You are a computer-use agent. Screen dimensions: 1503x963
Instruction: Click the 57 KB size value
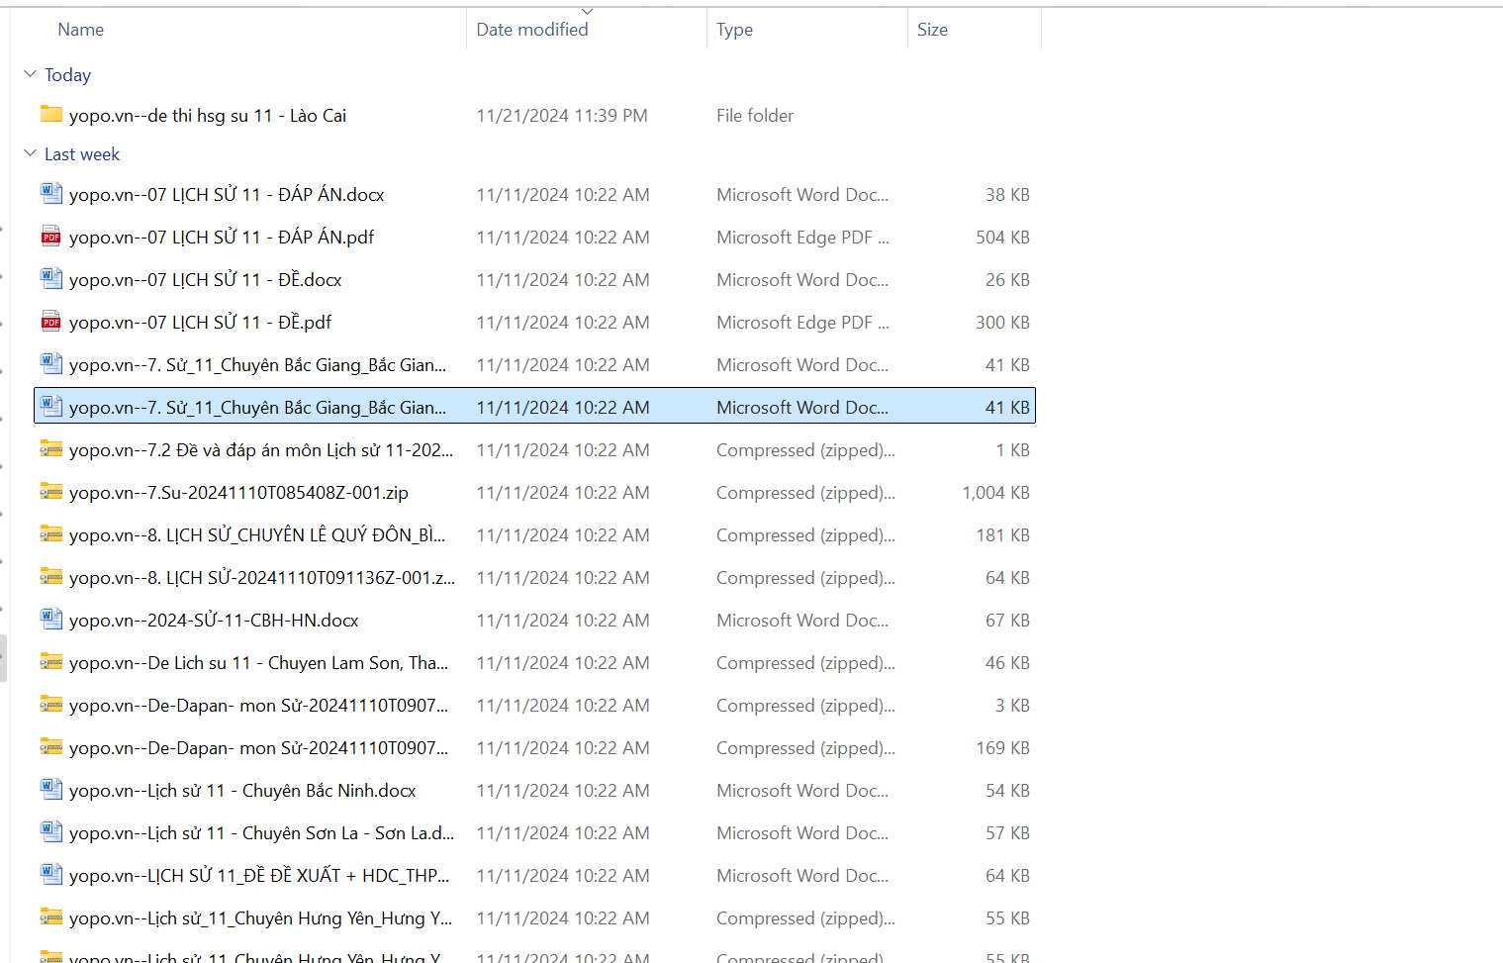click(x=1007, y=833)
